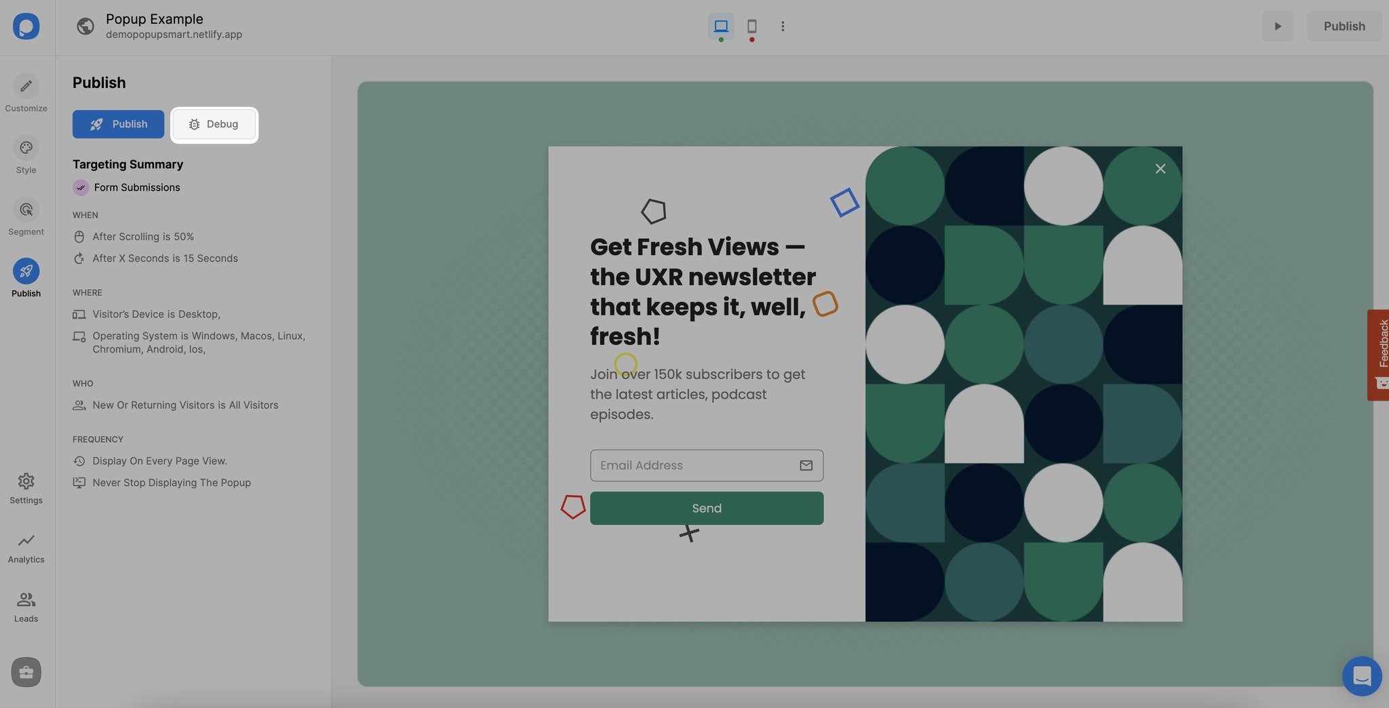Click the green Send button
The image size is (1389, 708).
point(707,508)
